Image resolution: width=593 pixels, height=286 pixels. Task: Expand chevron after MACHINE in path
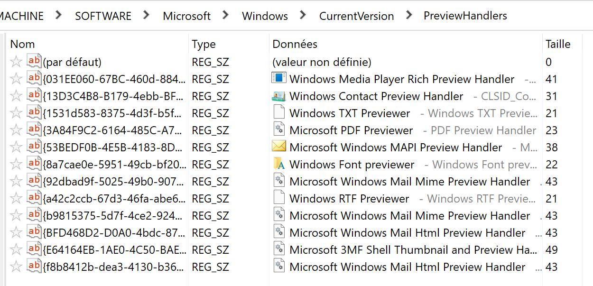[x=58, y=15]
